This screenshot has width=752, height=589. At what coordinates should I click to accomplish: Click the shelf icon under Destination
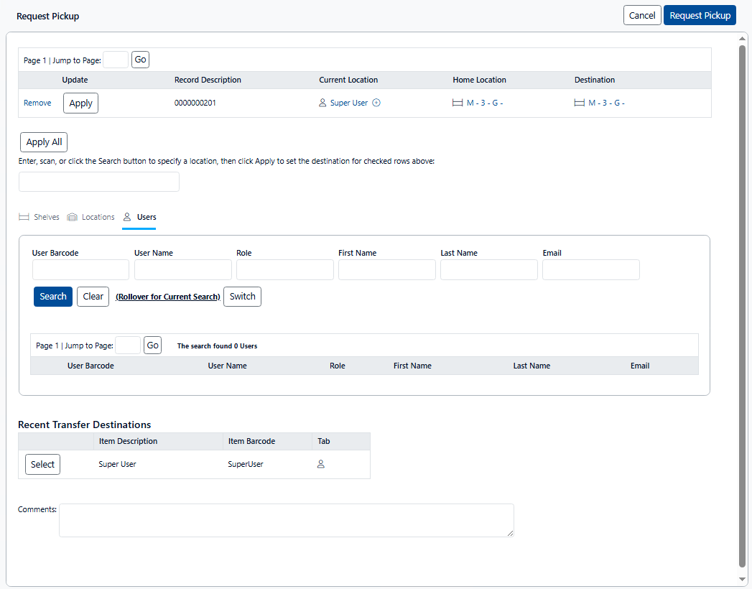[580, 103]
